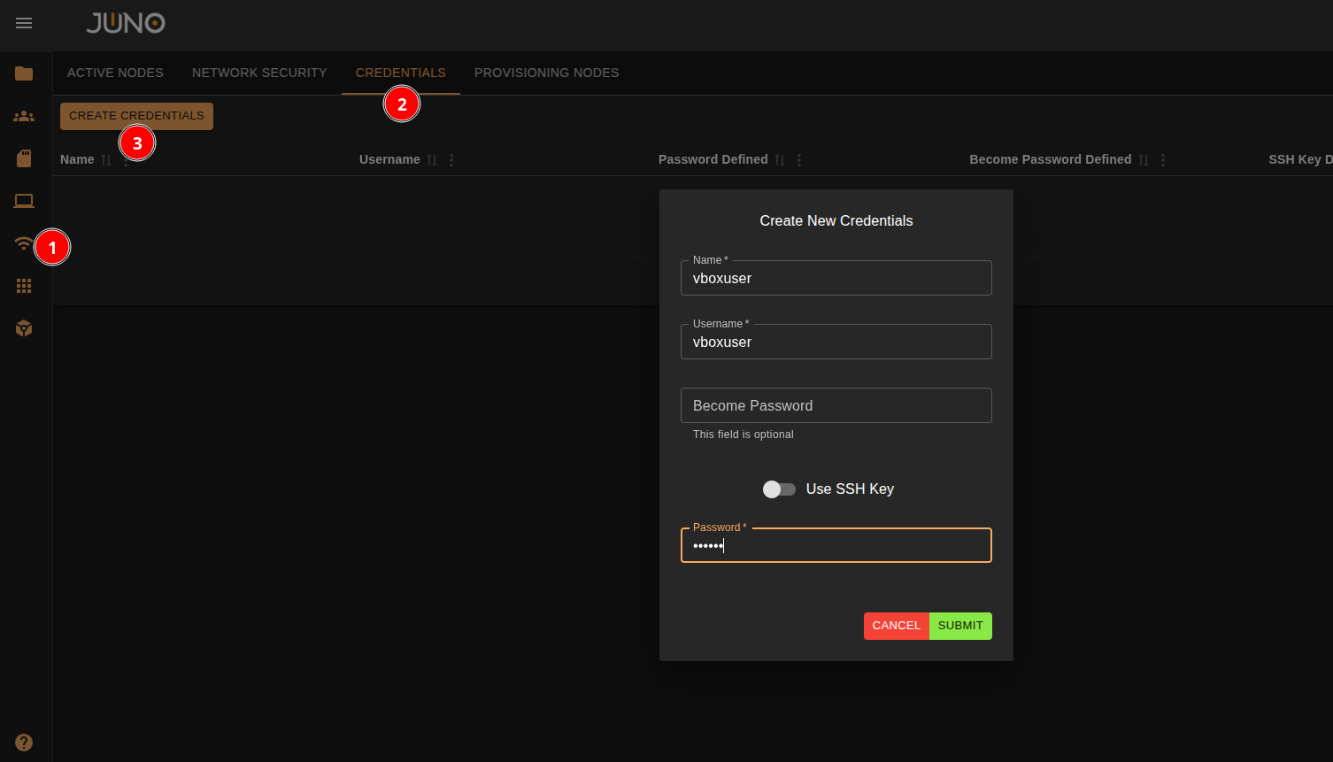
Task: Click the laptop icon in left sidebar
Action: pyautogui.click(x=24, y=201)
